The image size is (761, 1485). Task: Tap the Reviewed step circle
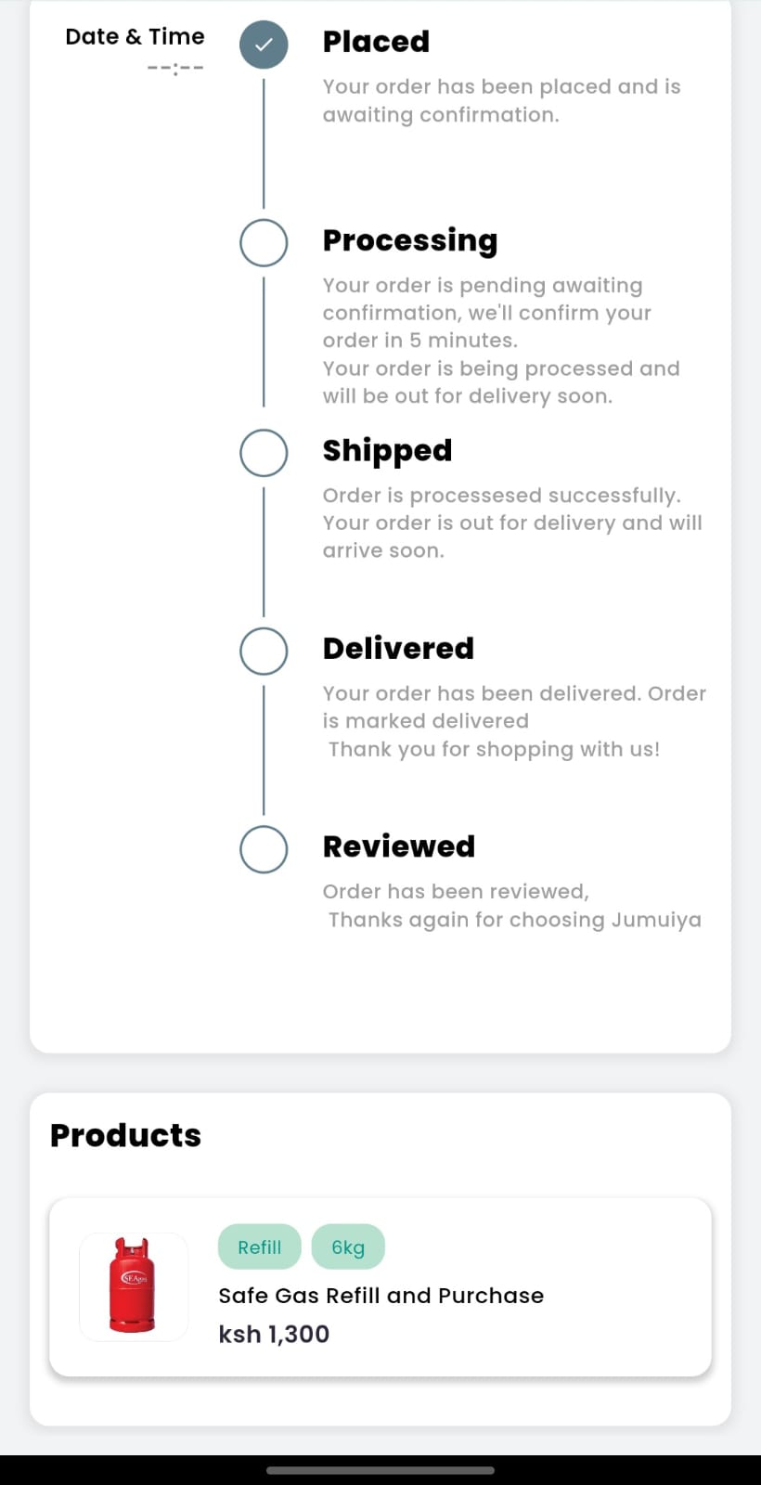264,849
